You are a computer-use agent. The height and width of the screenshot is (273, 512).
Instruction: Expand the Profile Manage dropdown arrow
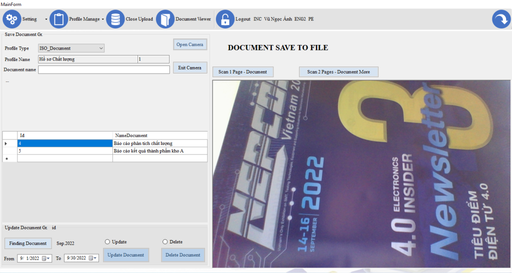click(x=103, y=19)
